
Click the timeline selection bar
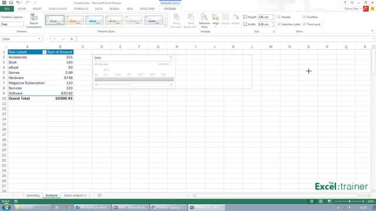point(134,79)
